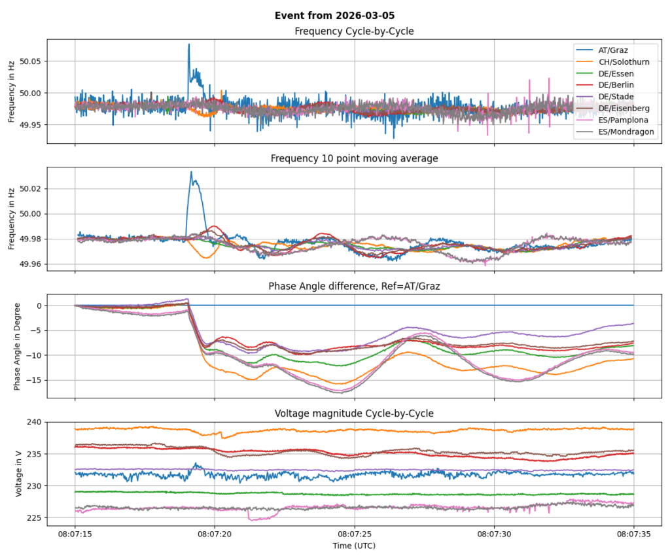
Task: Click the AT/Graz frequency spike peak in top plot
Action: (189, 44)
